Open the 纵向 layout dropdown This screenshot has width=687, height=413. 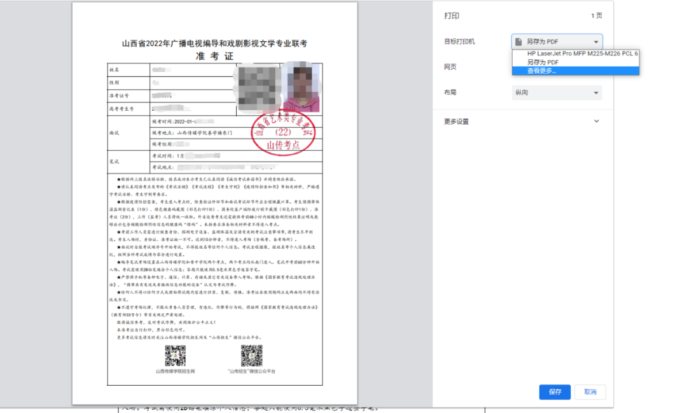point(557,93)
